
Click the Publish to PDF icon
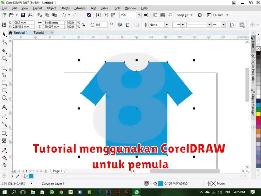pos(113,15)
